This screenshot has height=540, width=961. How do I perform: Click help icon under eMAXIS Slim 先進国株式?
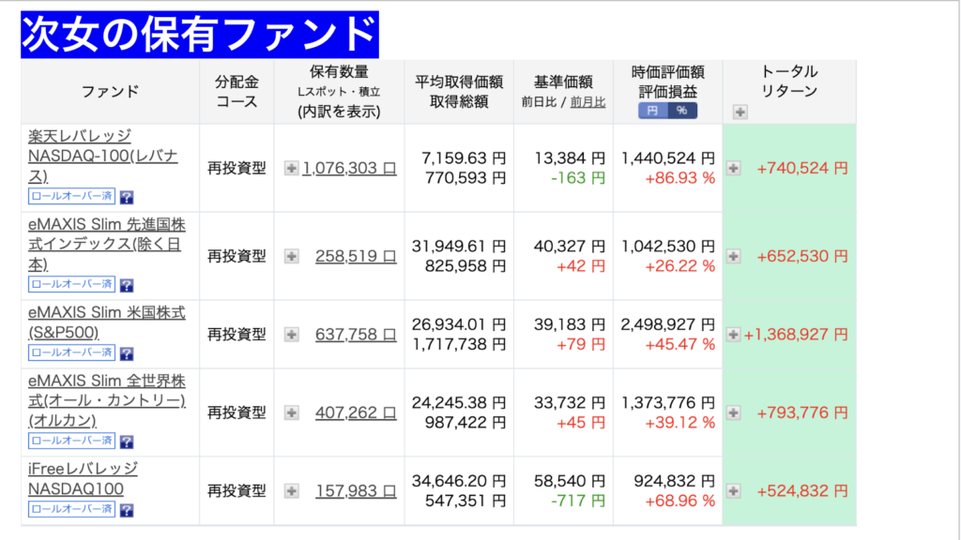pos(127,285)
